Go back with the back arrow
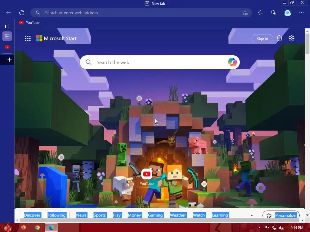The width and height of the screenshot is (310, 232). coord(8,13)
